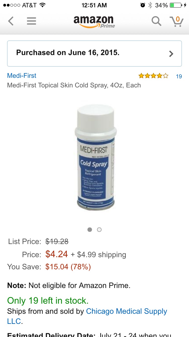Tap the star rating icons

tap(153, 76)
